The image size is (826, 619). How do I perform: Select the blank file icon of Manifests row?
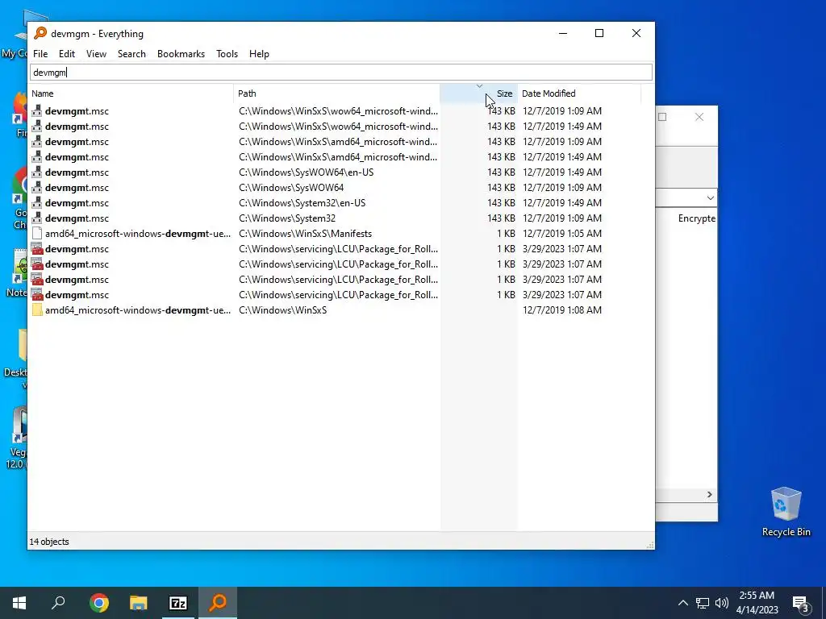(x=37, y=233)
